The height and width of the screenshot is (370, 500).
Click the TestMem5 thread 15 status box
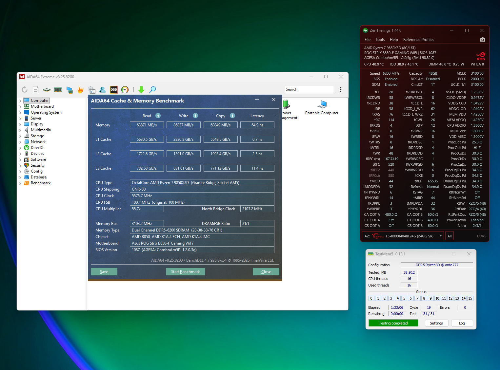tap(470, 298)
